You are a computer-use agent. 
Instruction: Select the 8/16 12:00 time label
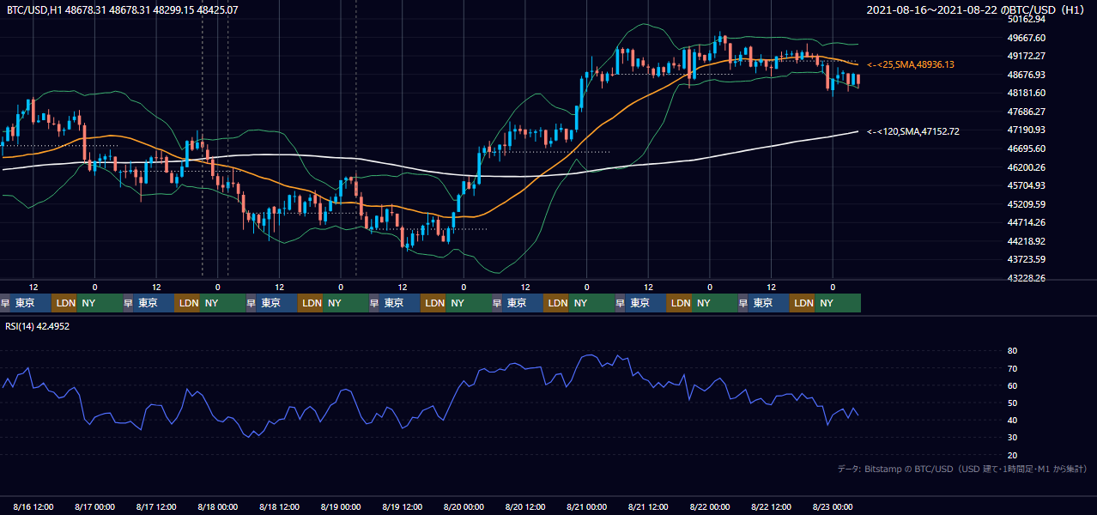point(33,506)
